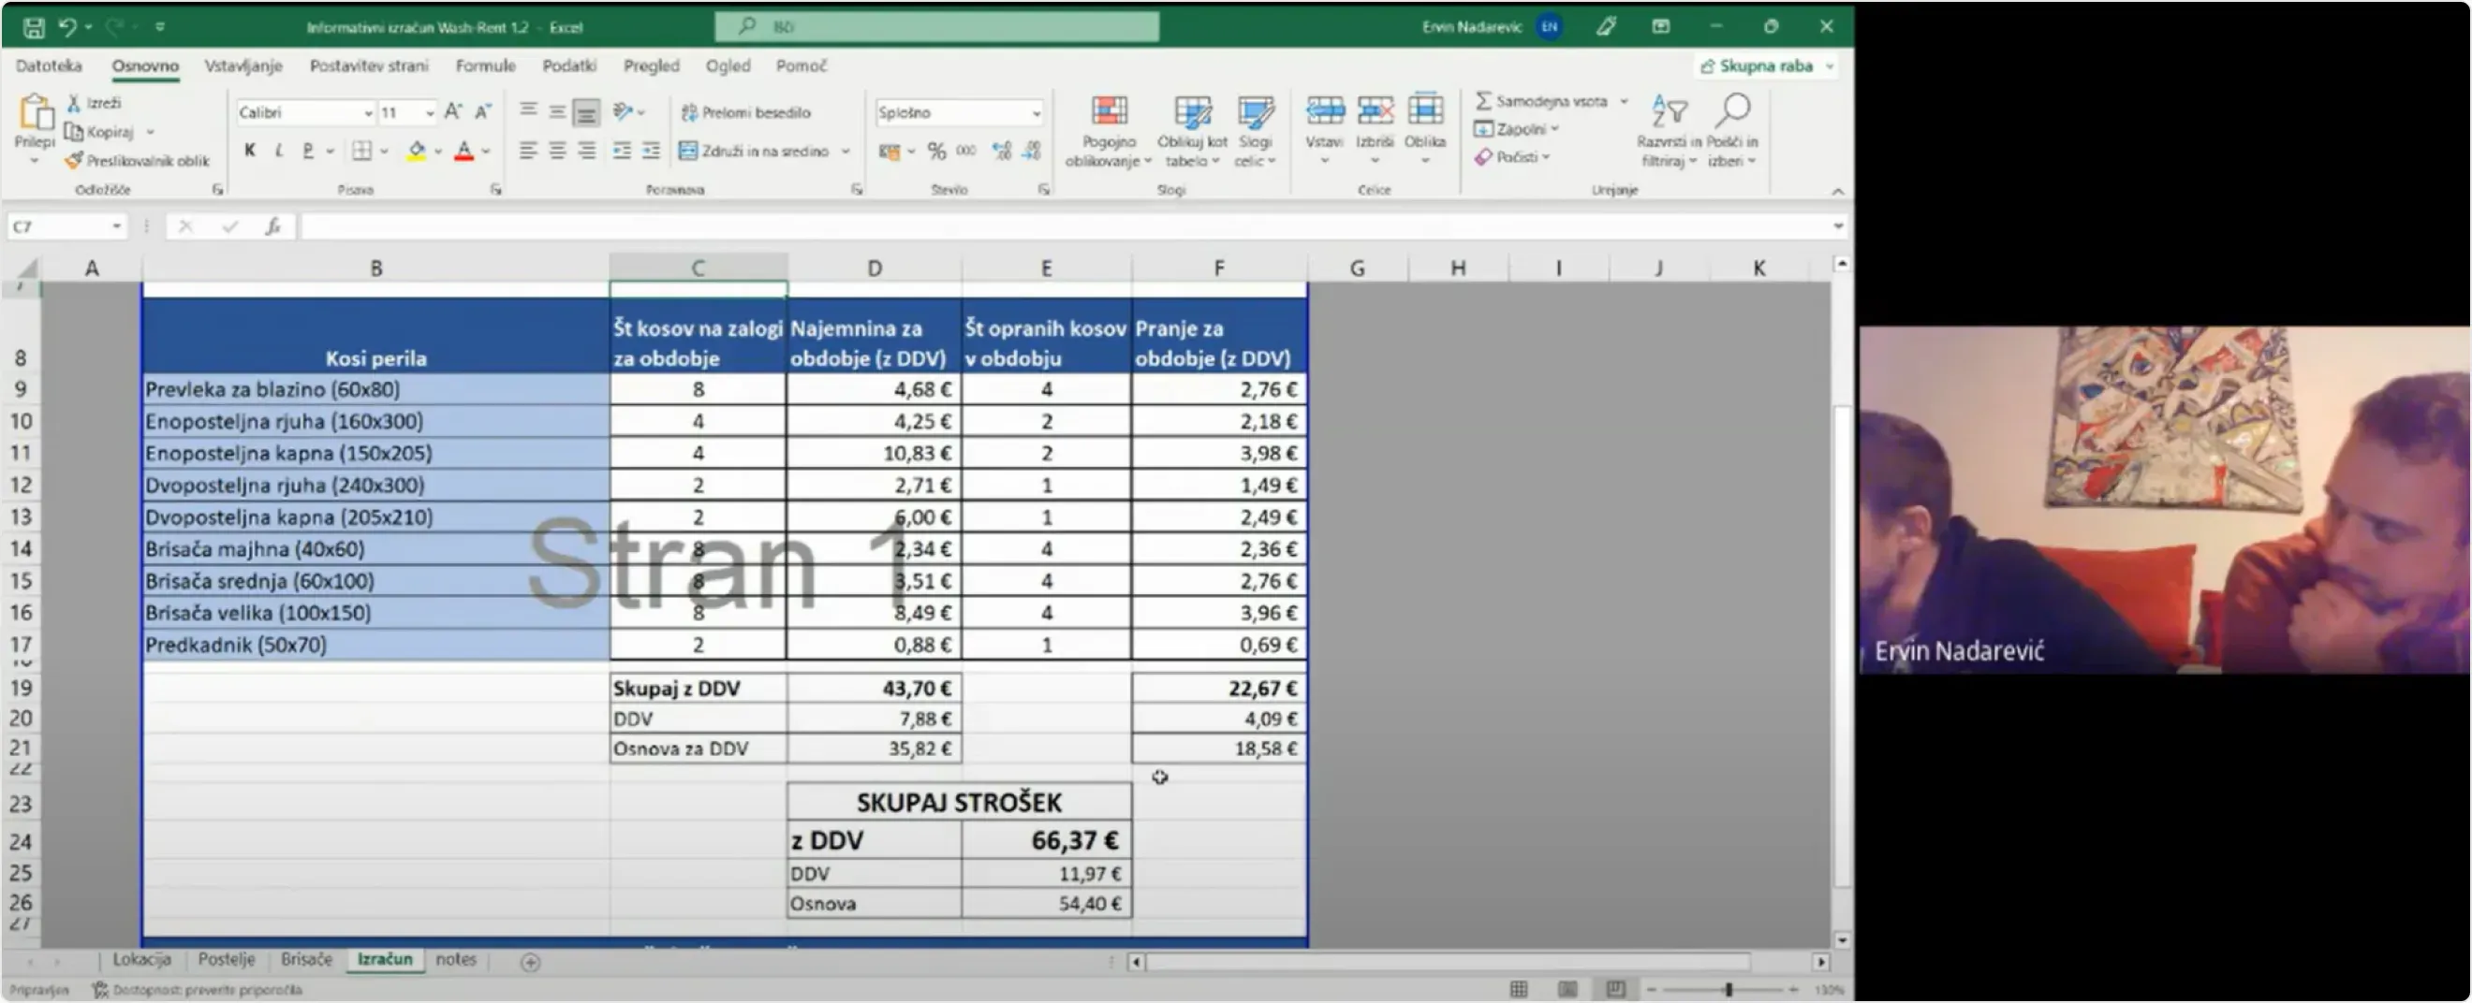Open the text orientation options
Image resolution: width=2472 pixels, height=1003 pixels.
point(628,111)
